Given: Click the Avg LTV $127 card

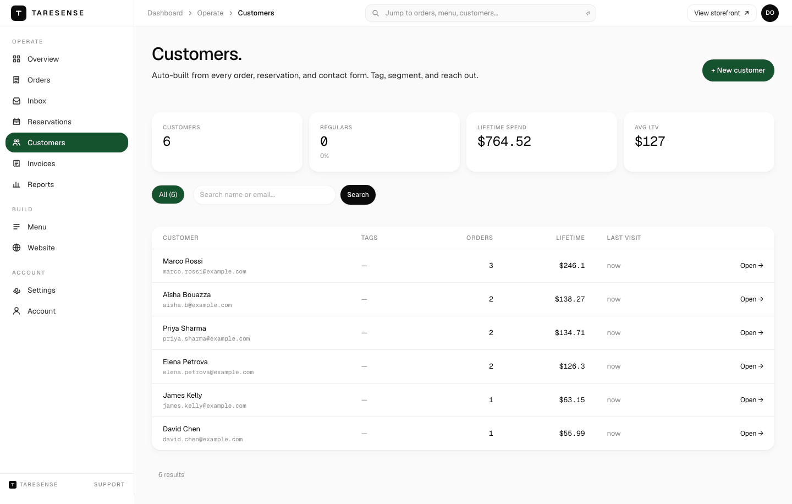Looking at the screenshot, I should (699, 142).
